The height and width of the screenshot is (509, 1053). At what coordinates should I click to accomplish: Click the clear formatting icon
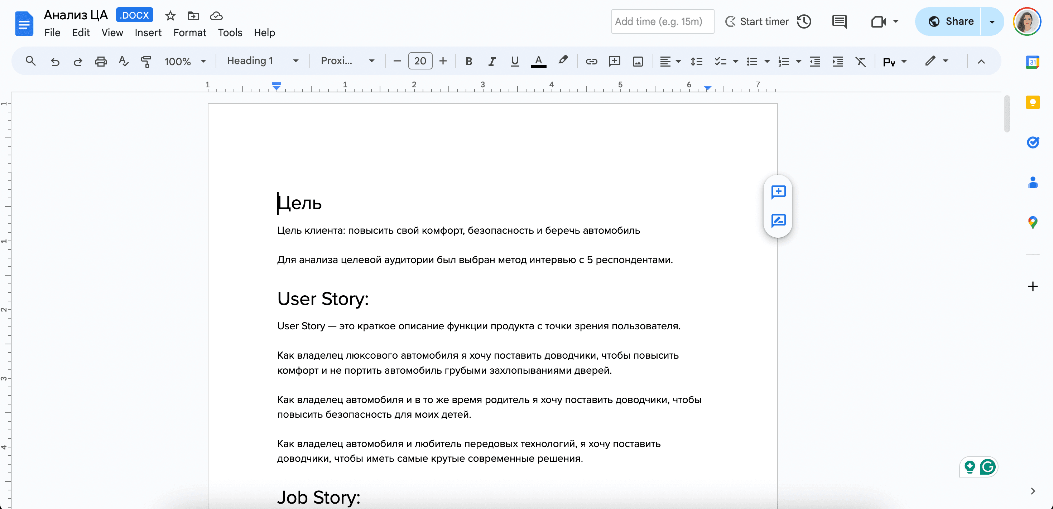(x=860, y=61)
